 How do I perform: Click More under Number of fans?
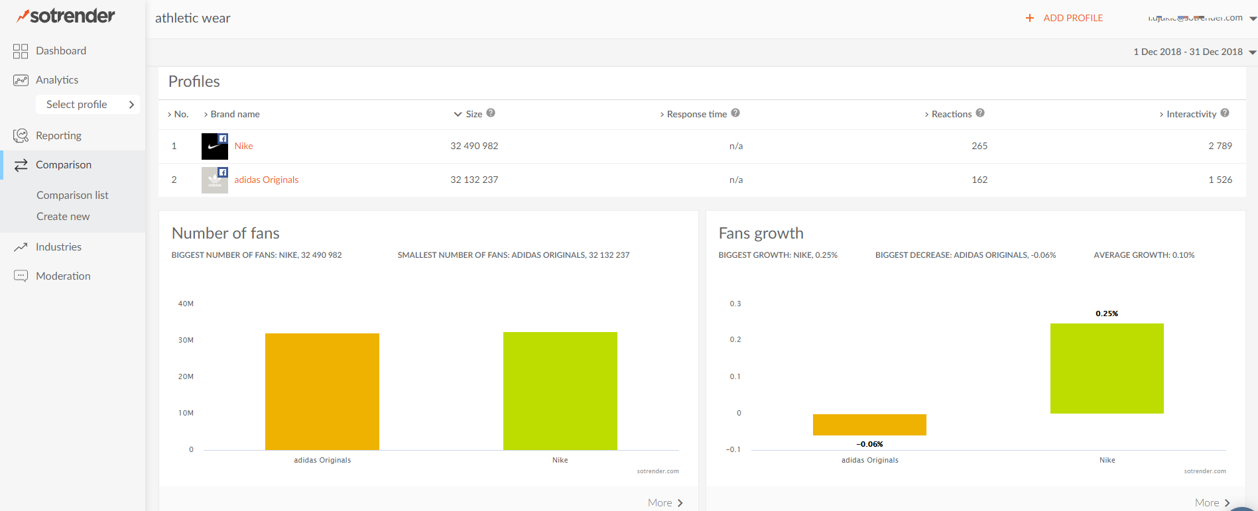pyautogui.click(x=665, y=503)
